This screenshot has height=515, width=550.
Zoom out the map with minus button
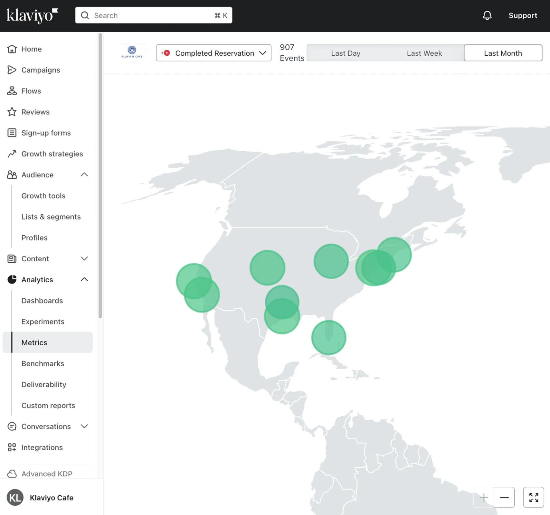pyautogui.click(x=504, y=497)
